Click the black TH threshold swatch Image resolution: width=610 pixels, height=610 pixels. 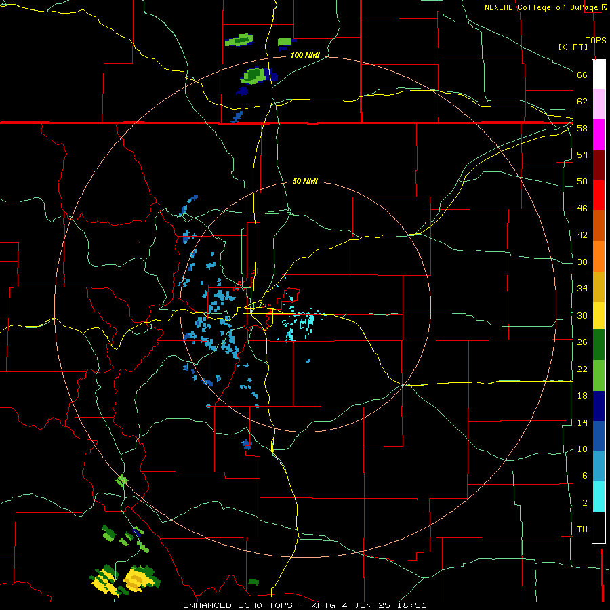click(598, 527)
